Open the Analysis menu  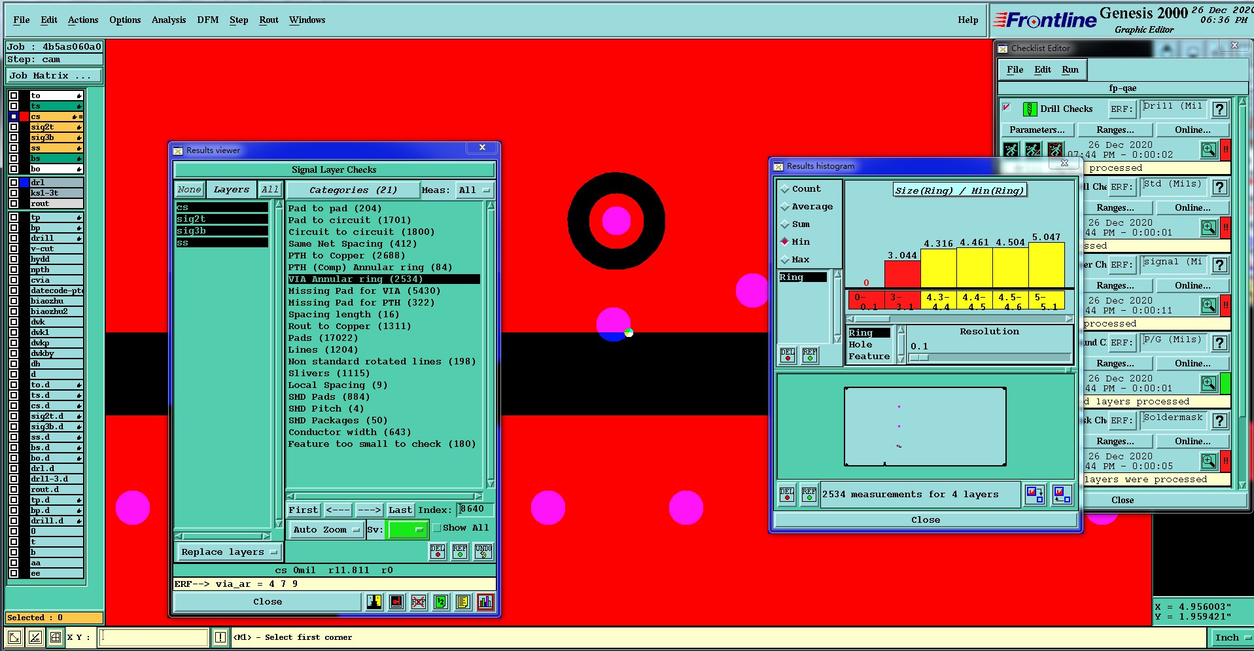tap(169, 20)
